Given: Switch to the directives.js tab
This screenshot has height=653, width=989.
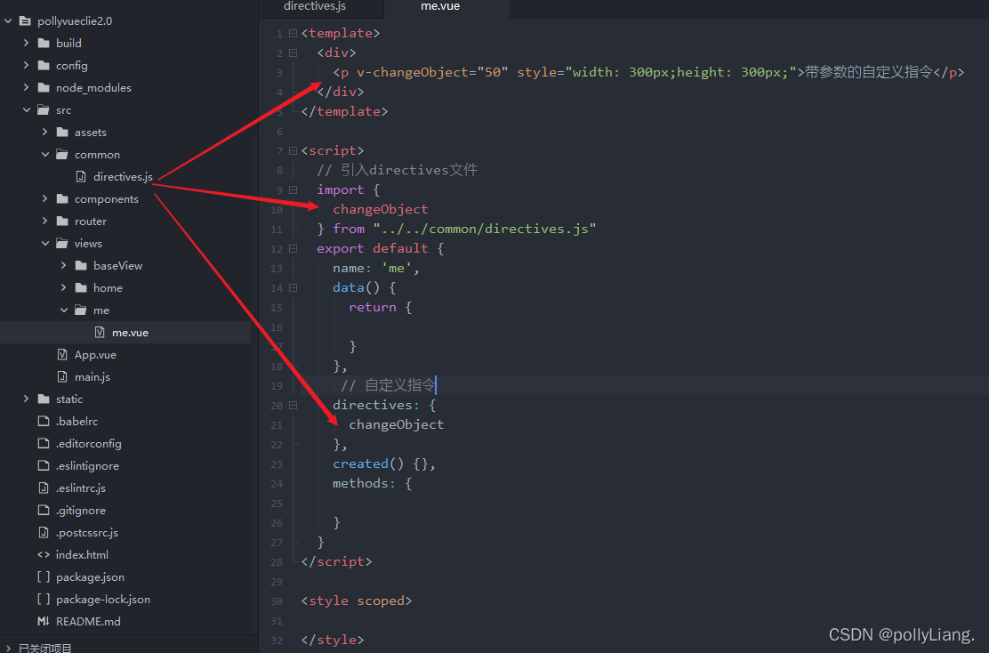Looking at the screenshot, I should (315, 6).
